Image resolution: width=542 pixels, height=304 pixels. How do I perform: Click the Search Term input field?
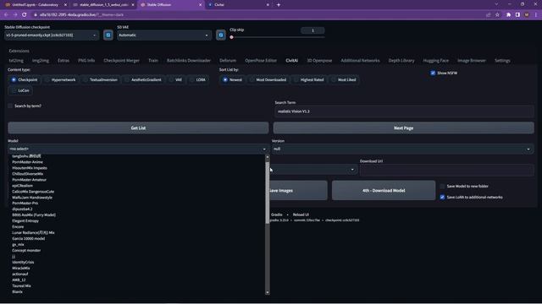tap(404, 111)
